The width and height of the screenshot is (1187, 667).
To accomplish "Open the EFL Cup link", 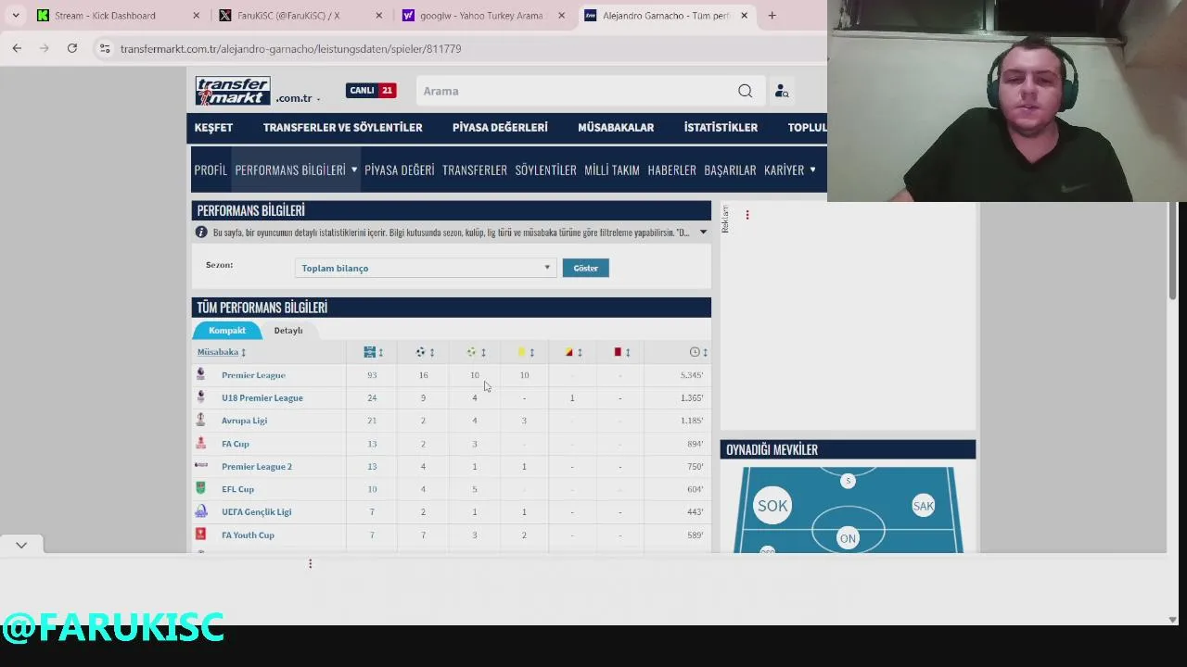I will [237, 489].
